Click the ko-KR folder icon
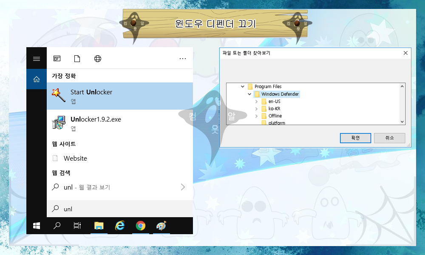Screen dimensions: 425x255 click(x=264, y=109)
